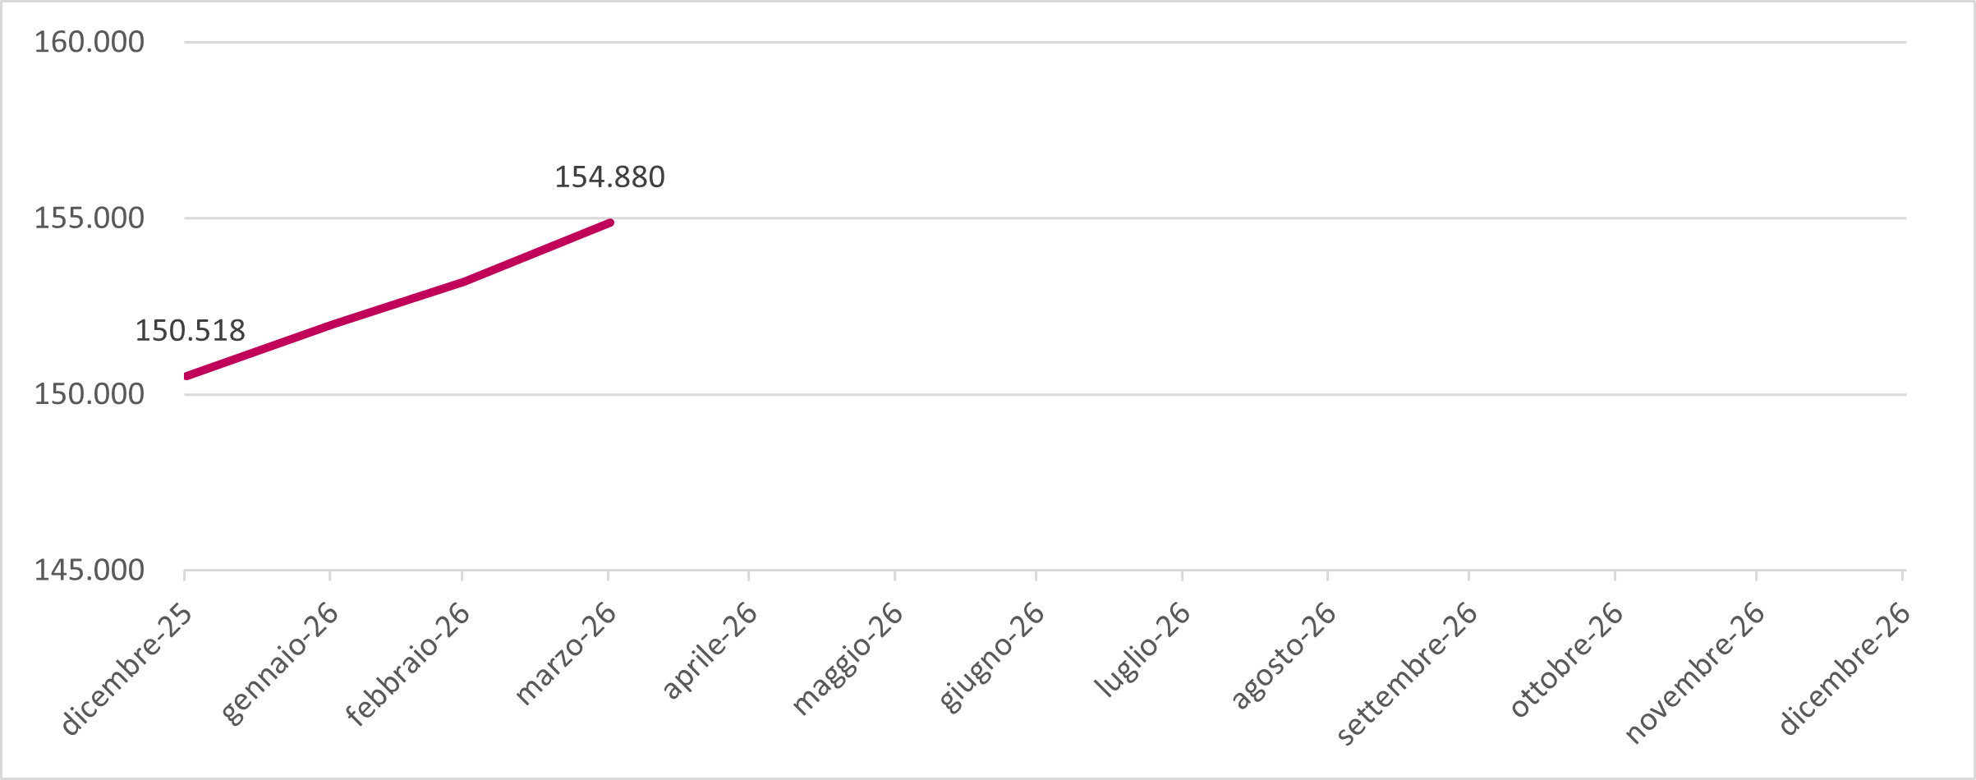Image resolution: width=1976 pixels, height=780 pixels.
Task: Click the gennaio-26 axis label
Action: point(280,663)
